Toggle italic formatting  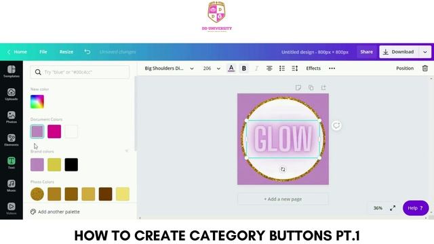[256, 68]
